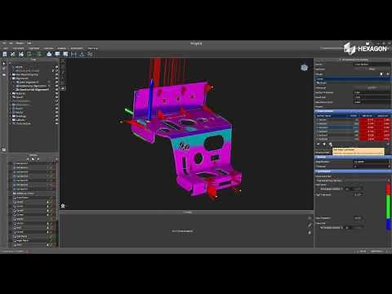The width and height of the screenshot is (392, 294).
Task: Collapse the blue section header above the deviation table
Action: click(353, 111)
